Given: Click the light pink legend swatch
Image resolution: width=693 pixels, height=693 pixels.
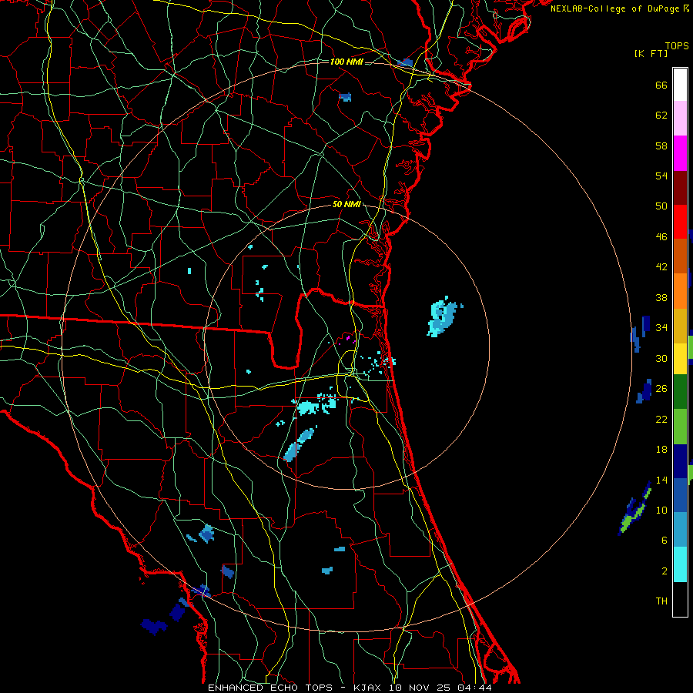Looking at the screenshot, I should click(680, 119).
